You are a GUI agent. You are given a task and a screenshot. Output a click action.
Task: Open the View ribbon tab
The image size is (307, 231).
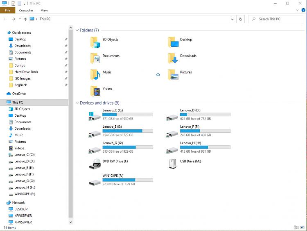click(44, 10)
